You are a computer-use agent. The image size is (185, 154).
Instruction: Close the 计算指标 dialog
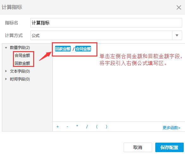coord(179,8)
